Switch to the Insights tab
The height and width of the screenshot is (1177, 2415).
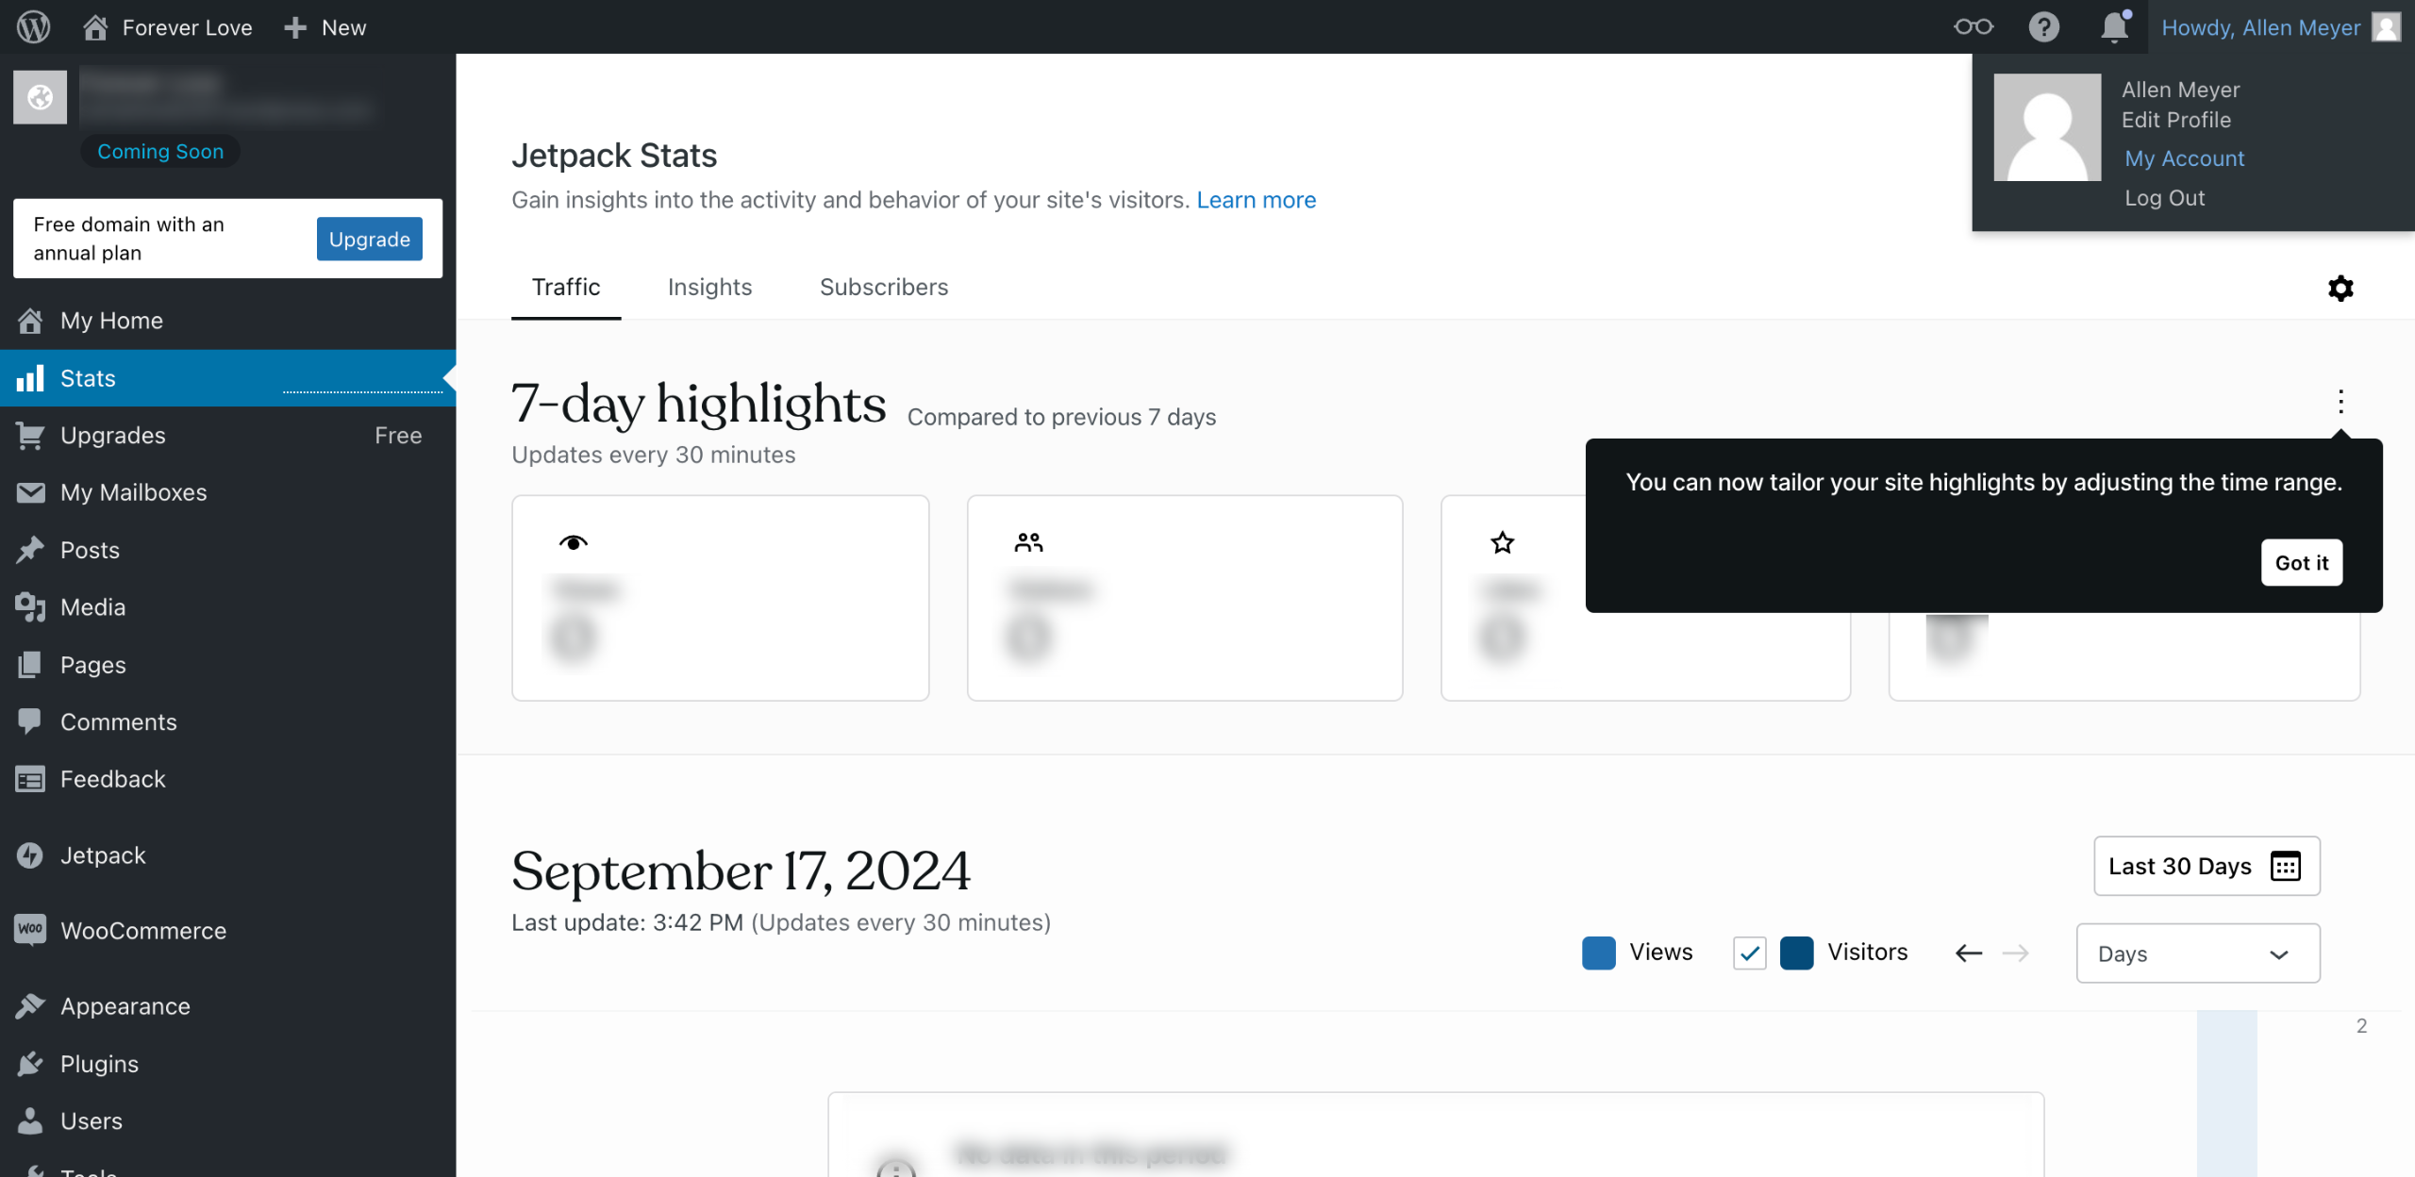click(709, 287)
